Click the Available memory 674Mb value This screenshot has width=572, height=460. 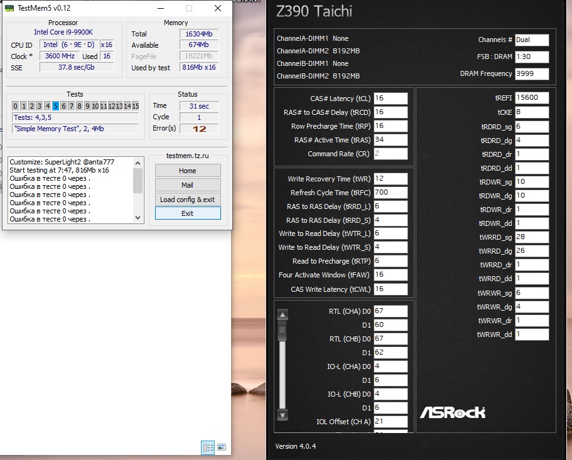pos(199,45)
